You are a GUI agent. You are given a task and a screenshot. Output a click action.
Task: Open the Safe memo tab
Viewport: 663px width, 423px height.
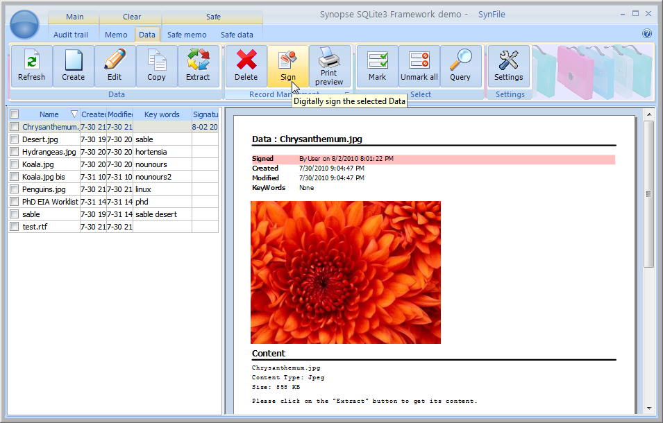coord(187,35)
